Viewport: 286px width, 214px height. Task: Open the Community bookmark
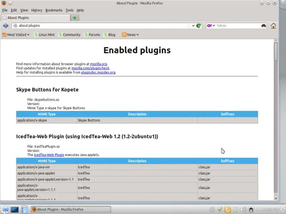click(x=69, y=35)
